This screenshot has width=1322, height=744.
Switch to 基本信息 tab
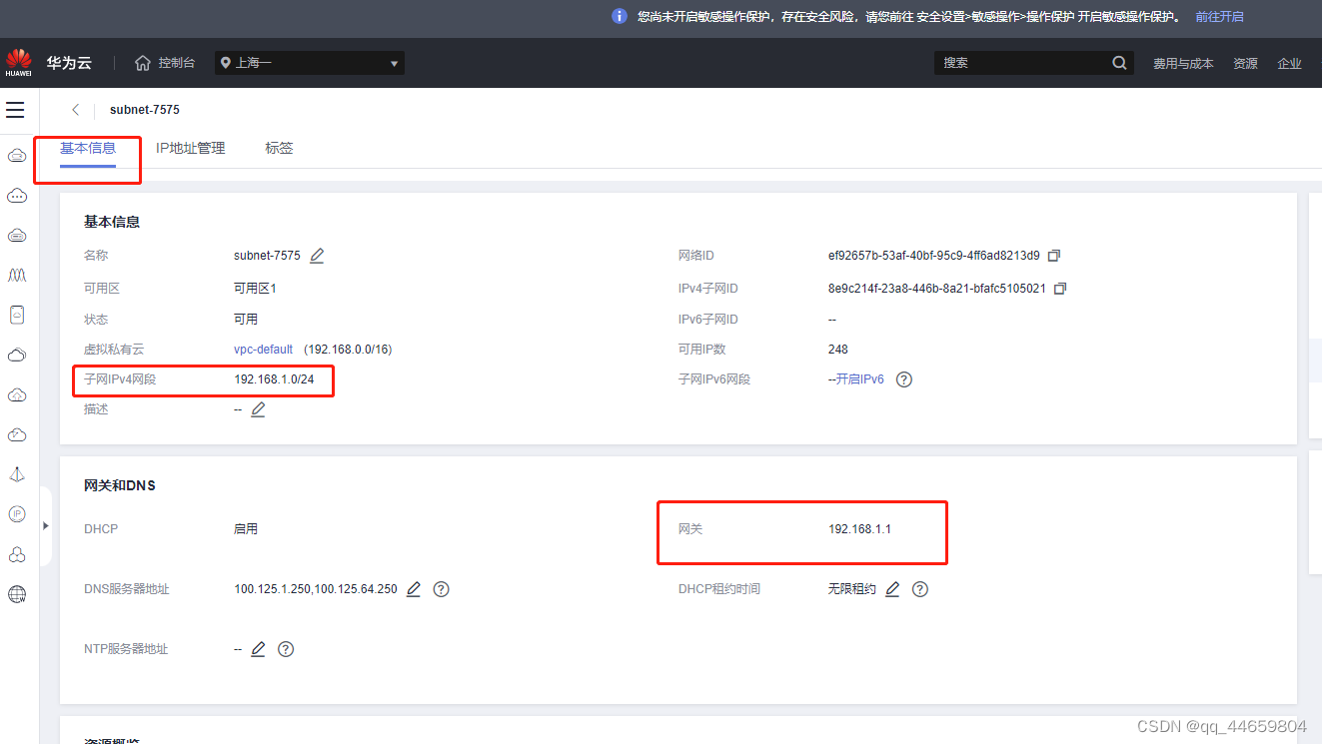pyautogui.click(x=88, y=149)
